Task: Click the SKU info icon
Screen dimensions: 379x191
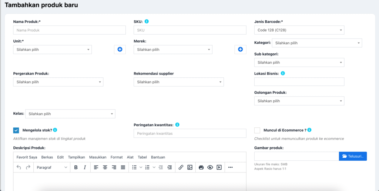Action: [147, 21]
